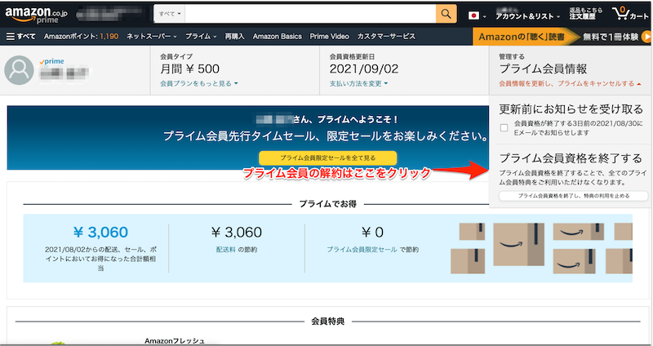Click the 2021/09/02 renewal date

click(x=364, y=69)
